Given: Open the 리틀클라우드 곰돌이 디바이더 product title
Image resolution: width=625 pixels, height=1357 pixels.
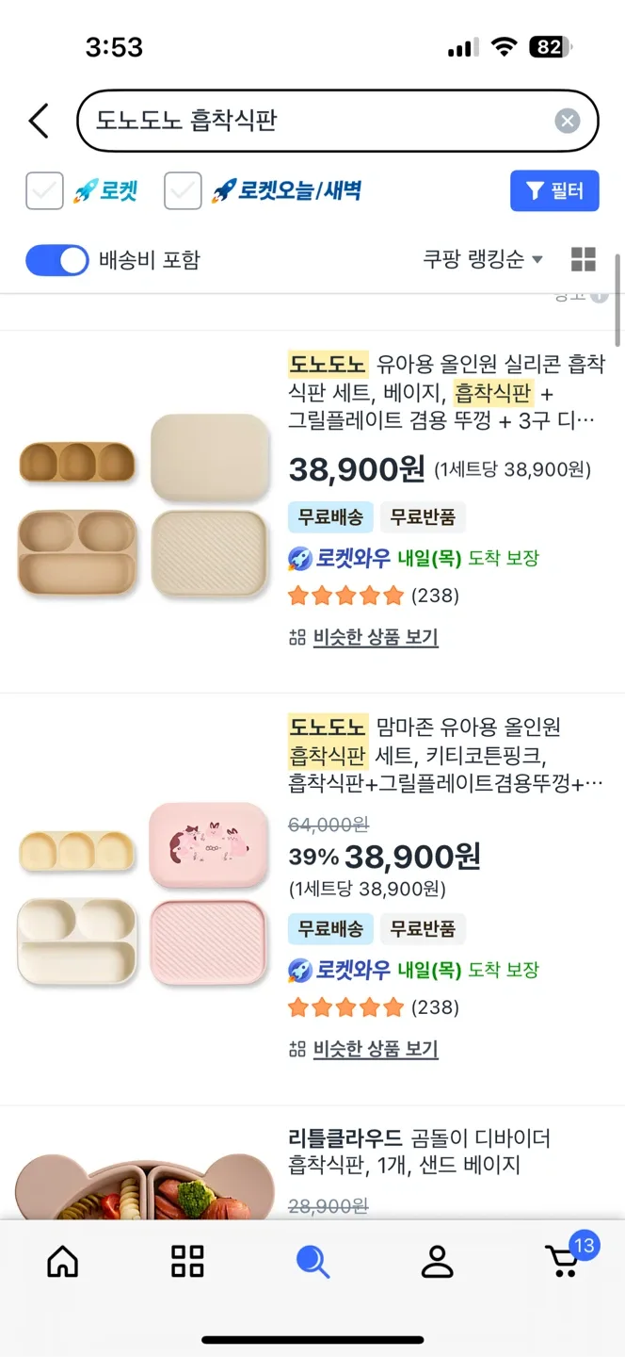Looking at the screenshot, I should click(x=419, y=1152).
